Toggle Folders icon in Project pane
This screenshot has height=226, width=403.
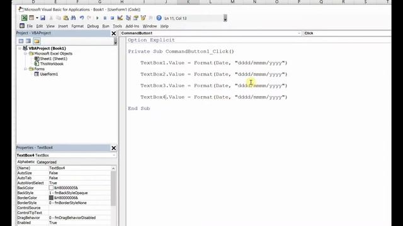37,41
